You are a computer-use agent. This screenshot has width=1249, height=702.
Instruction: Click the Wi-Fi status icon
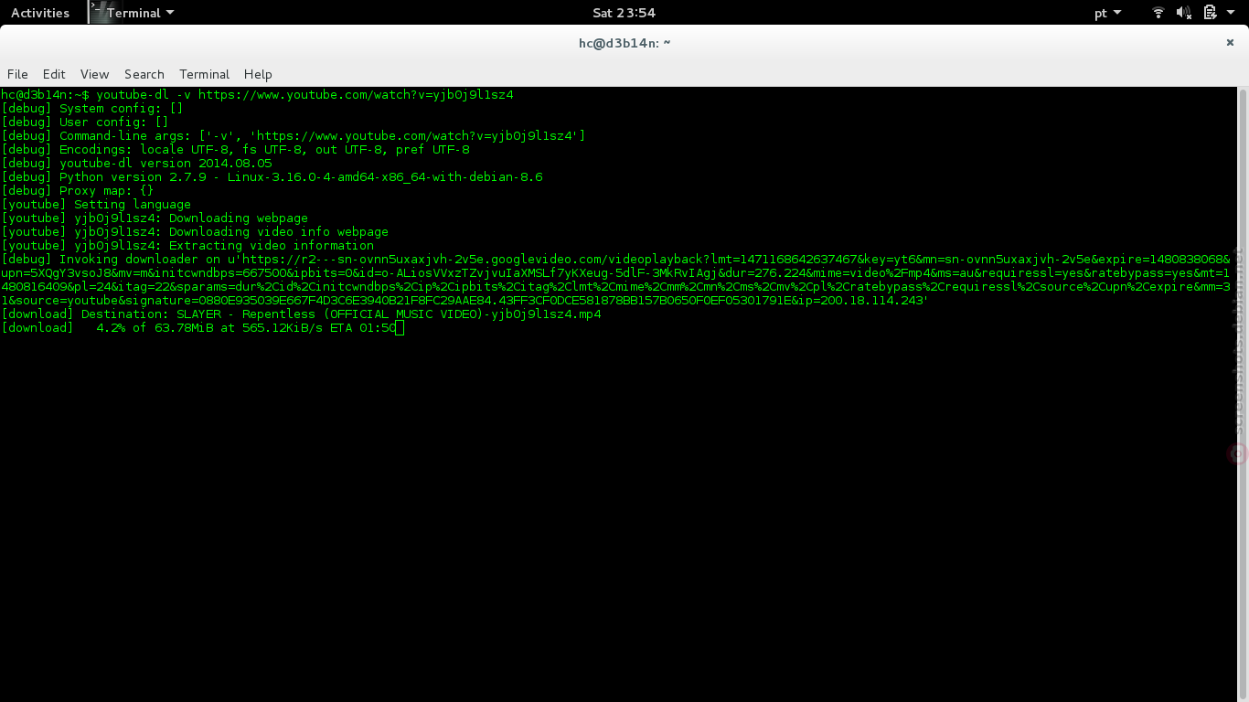tap(1158, 13)
